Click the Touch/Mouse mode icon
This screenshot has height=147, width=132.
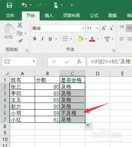56,5
